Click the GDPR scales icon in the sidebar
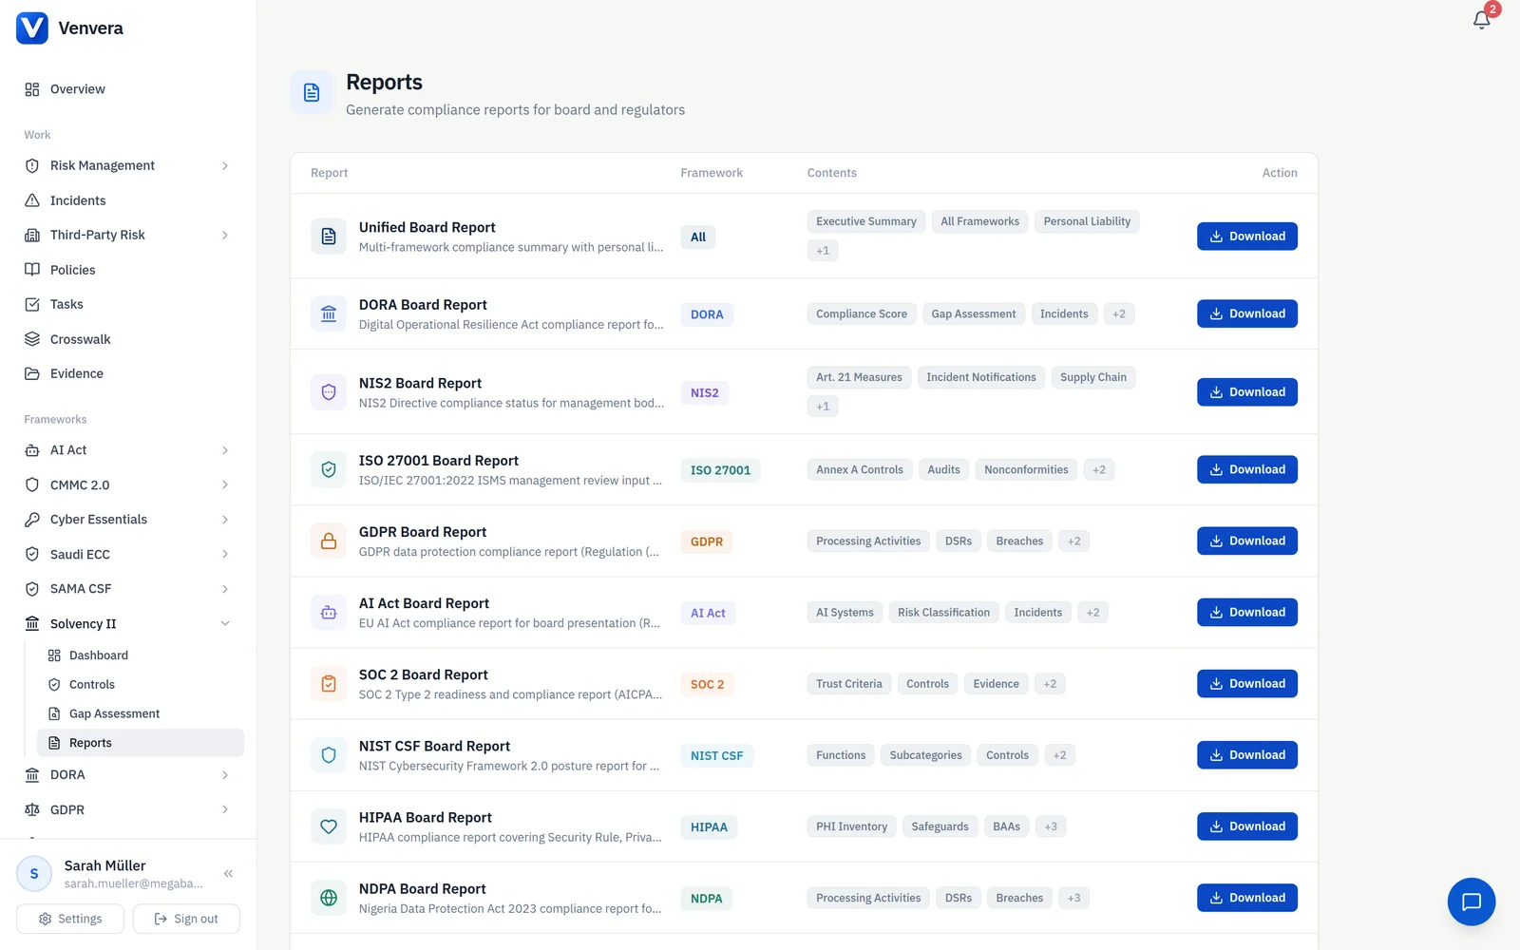Viewport: 1520px width, 950px height. [x=32, y=809]
